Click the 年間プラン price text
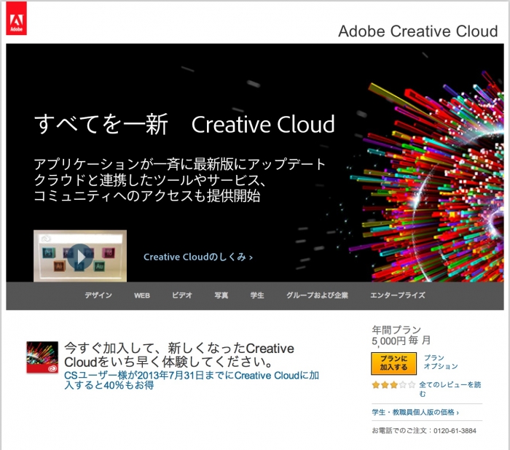Screen dimensions: 510x450 click(401, 335)
